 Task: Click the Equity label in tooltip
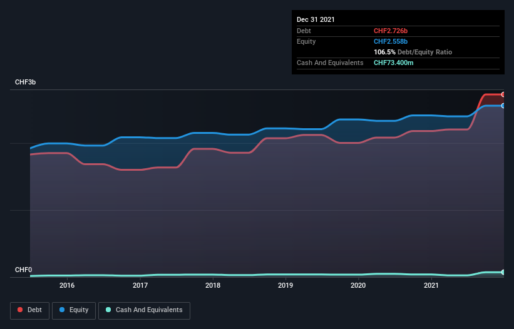click(x=306, y=41)
